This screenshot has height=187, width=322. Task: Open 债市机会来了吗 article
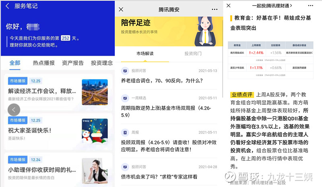click(x=159, y=177)
